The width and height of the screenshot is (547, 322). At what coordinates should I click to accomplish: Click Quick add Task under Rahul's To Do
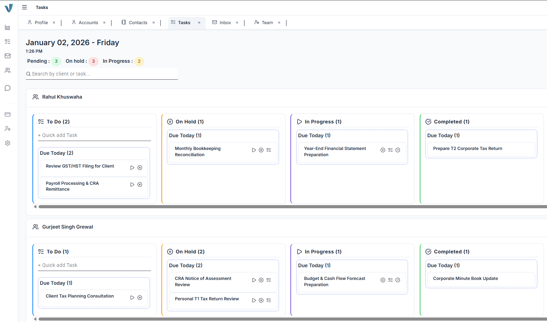pyautogui.click(x=94, y=135)
